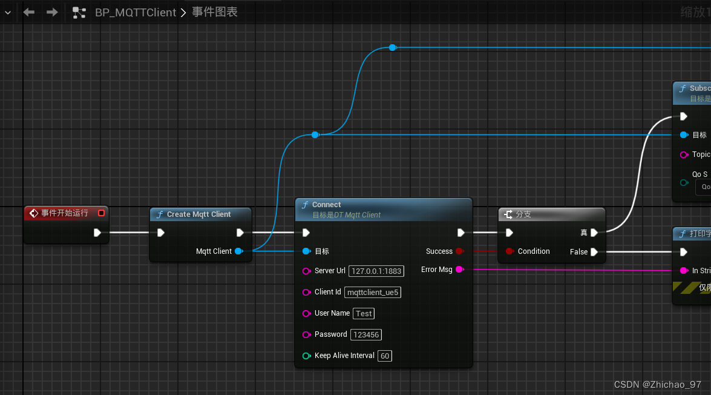Click the event icon on 事件开始运行 node
This screenshot has width=711, height=395.
coord(34,213)
